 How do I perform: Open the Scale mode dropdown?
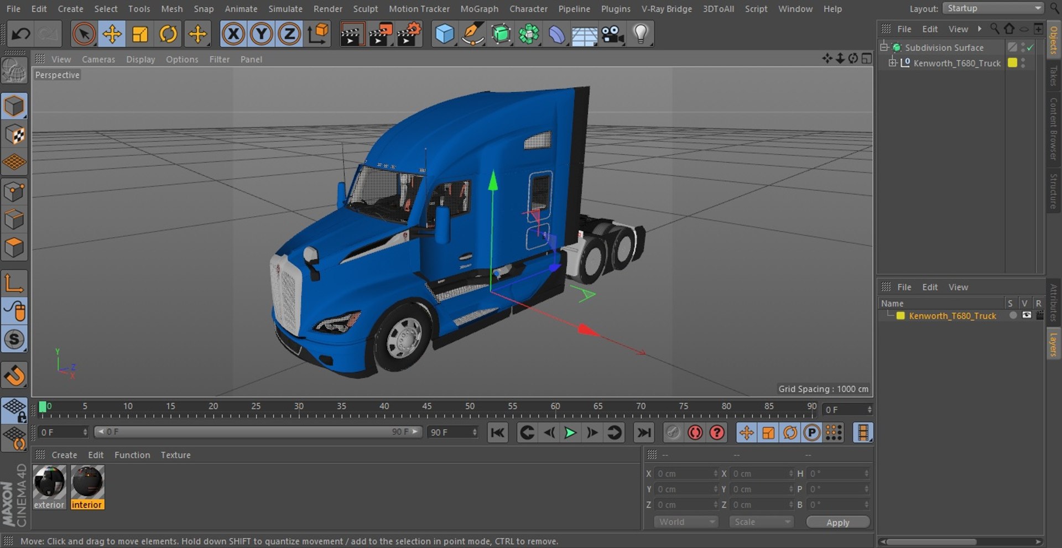tap(761, 522)
